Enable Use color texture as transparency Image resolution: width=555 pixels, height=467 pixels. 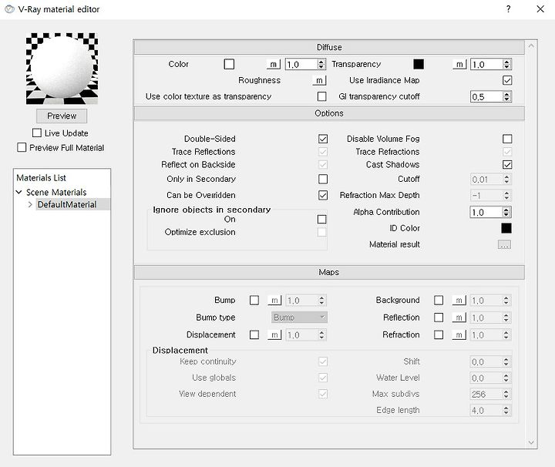click(x=321, y=96)
